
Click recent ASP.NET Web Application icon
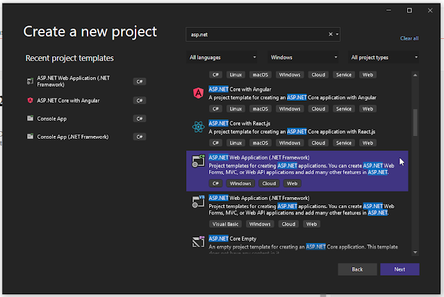point(30,81)
